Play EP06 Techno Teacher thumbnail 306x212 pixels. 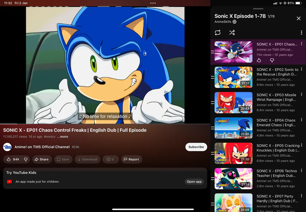pos(233,178)
